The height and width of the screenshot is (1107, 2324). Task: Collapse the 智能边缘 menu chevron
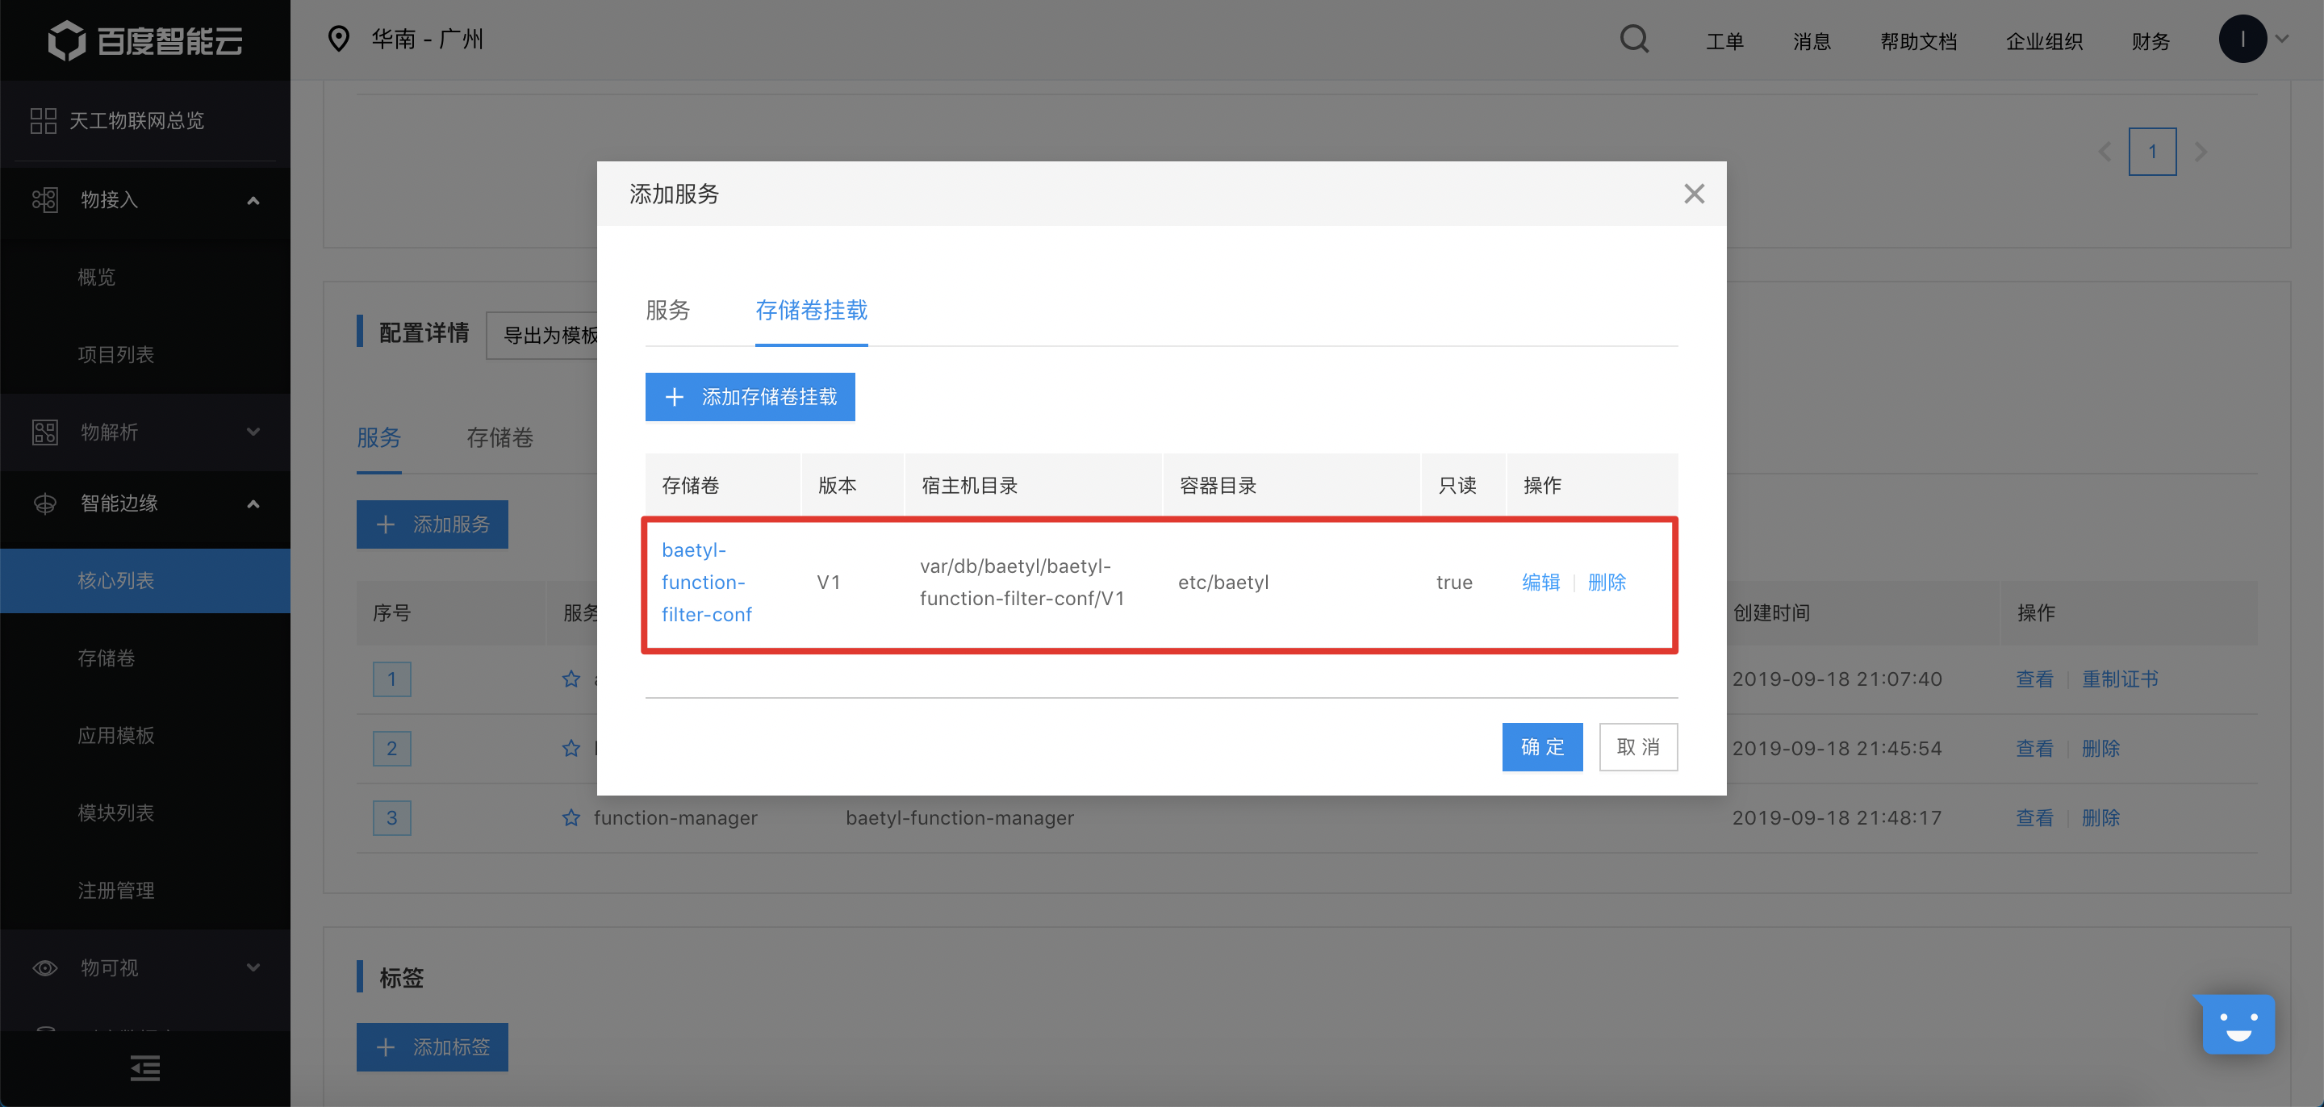click(x=253, y=503)
